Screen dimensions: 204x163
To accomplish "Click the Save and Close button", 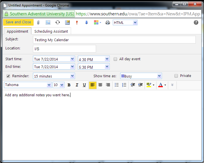I will coord(18,22).
